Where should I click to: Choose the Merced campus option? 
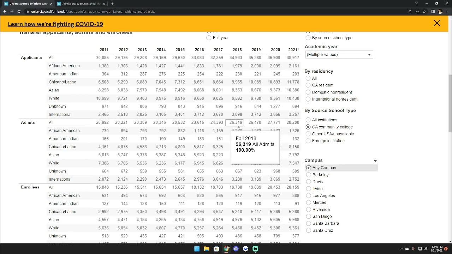point(309,202)
